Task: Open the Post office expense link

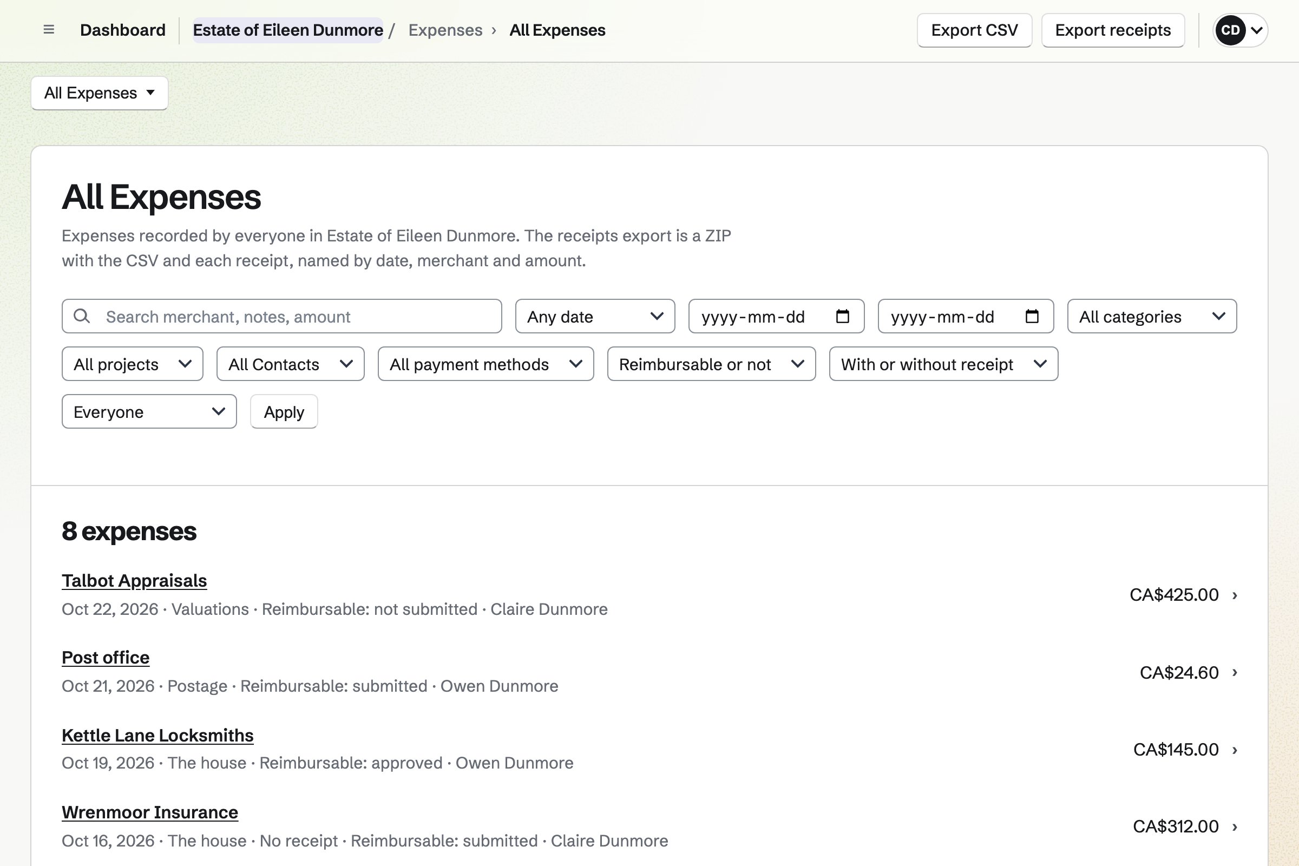Action: (106, 657)
